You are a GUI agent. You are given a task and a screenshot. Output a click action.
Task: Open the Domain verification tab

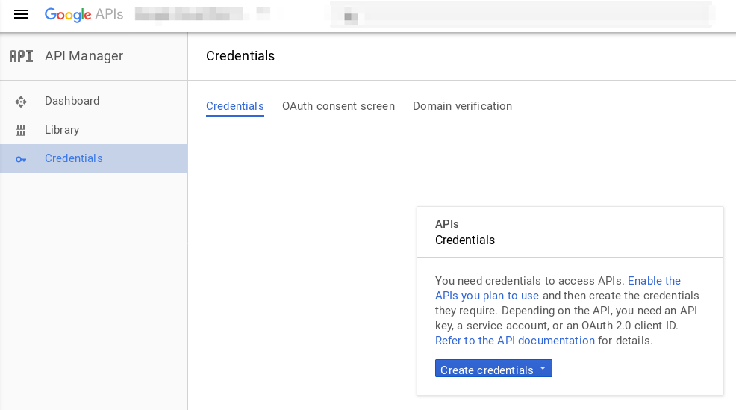[462, 106]
